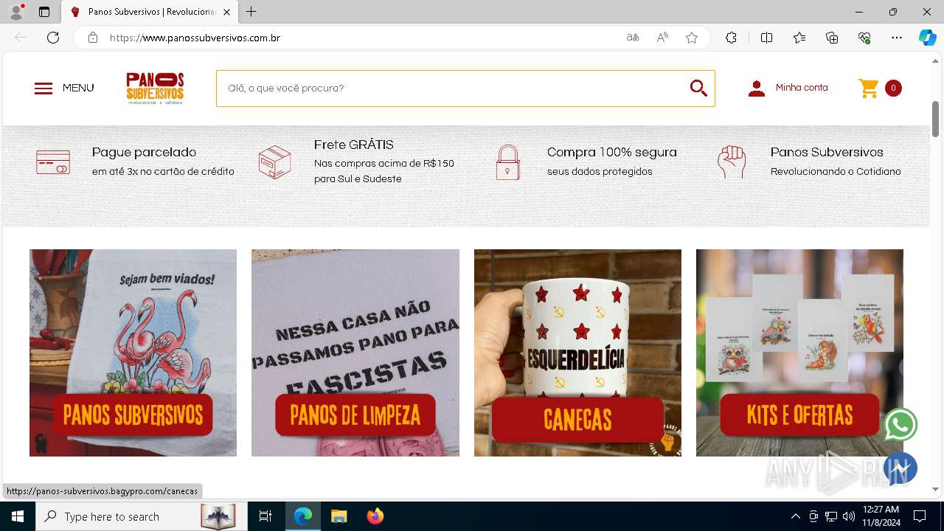The height and width of the screenshot is (531, 944).
Task: Refresh the page
Action: (53, 38)
